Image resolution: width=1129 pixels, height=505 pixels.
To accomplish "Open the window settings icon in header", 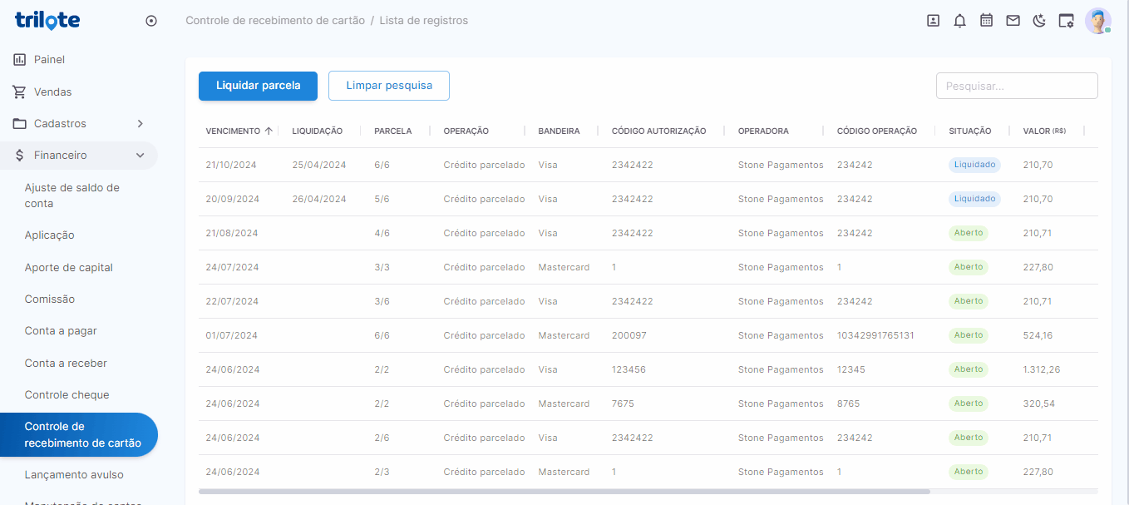I will pos(1066,21).
